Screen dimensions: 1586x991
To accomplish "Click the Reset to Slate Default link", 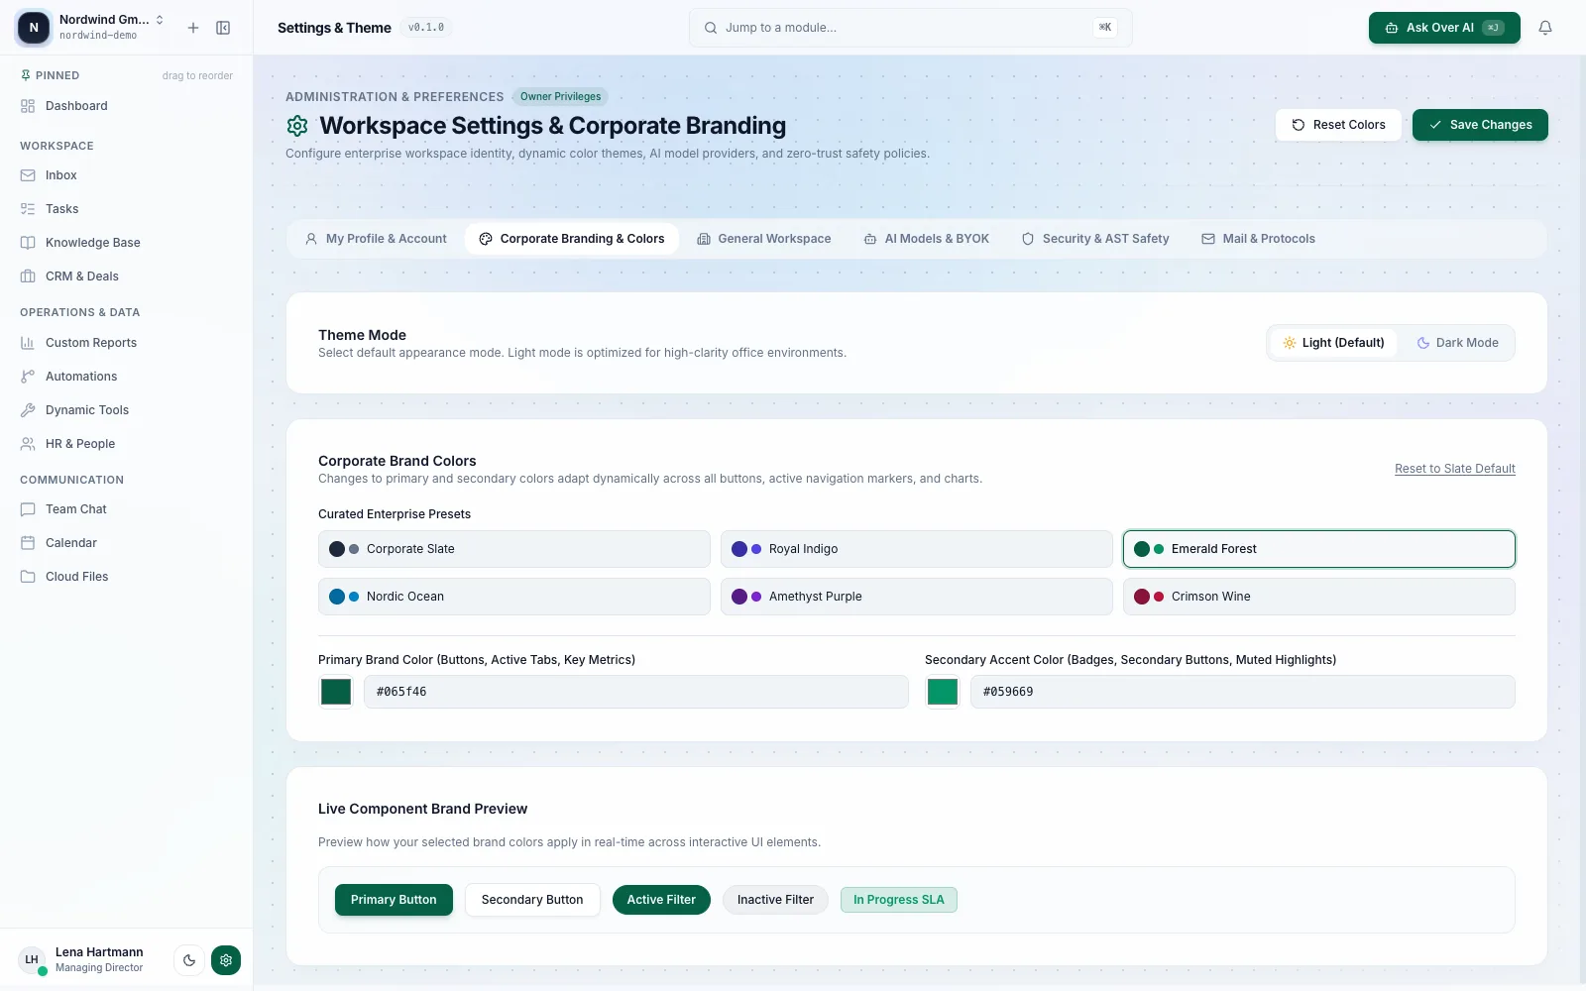I will pyautogui.click(x=1455, y=469).
